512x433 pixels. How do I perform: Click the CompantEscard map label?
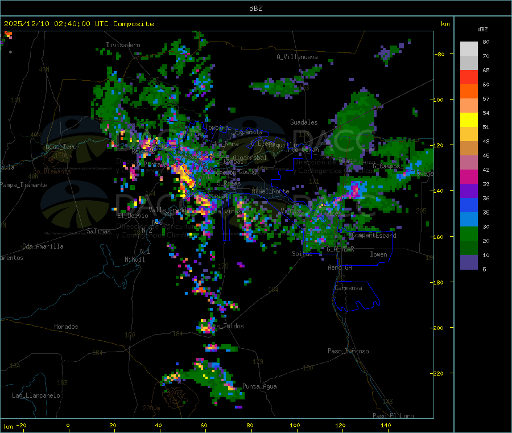374,235
